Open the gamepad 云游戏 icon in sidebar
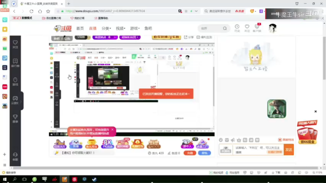 pyautogui.click(x=15, y=100)
